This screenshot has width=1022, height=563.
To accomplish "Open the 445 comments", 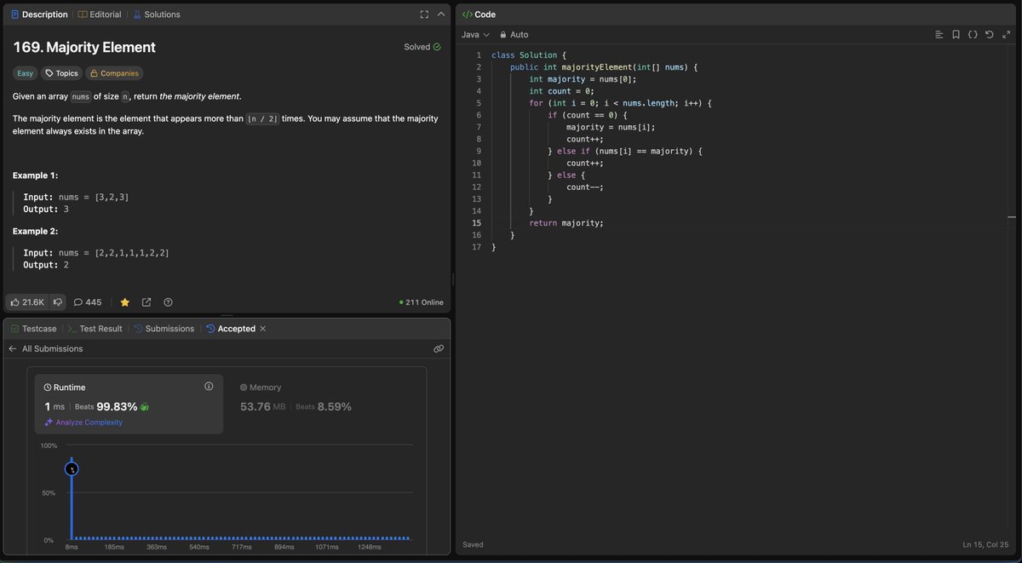I will pos(88,302).
